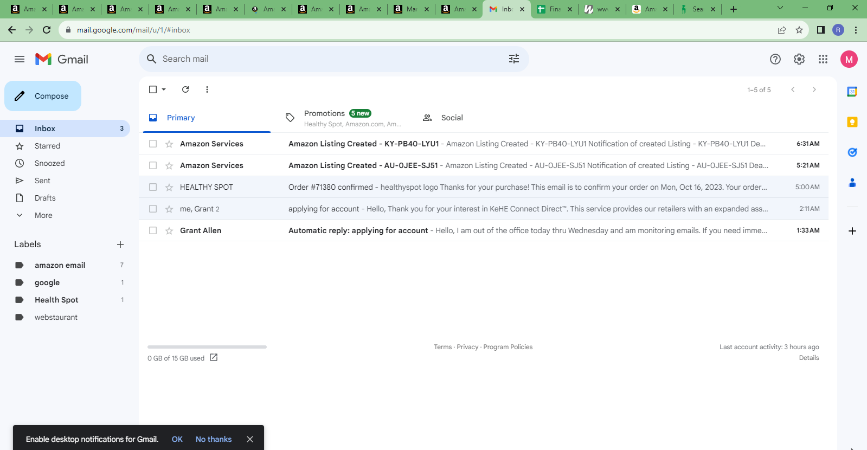Open the 'Order #71380 confirmed' email
This screenshot has height=450, width=867.
tap(484, 187)
